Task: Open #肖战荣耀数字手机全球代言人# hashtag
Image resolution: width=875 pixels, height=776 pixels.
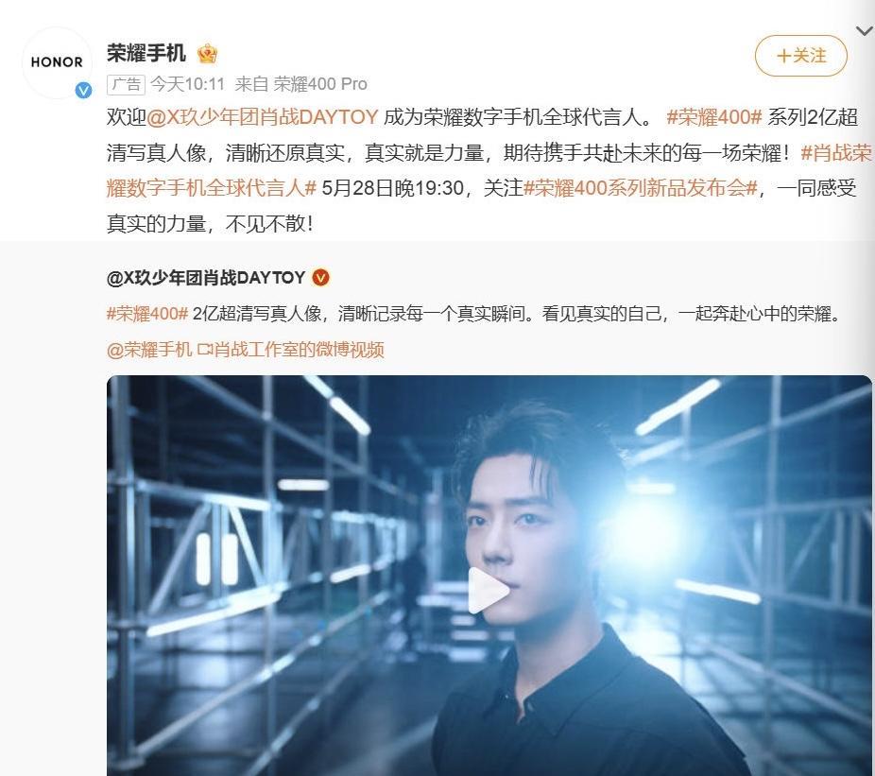Action: click(x=489, y=170)
